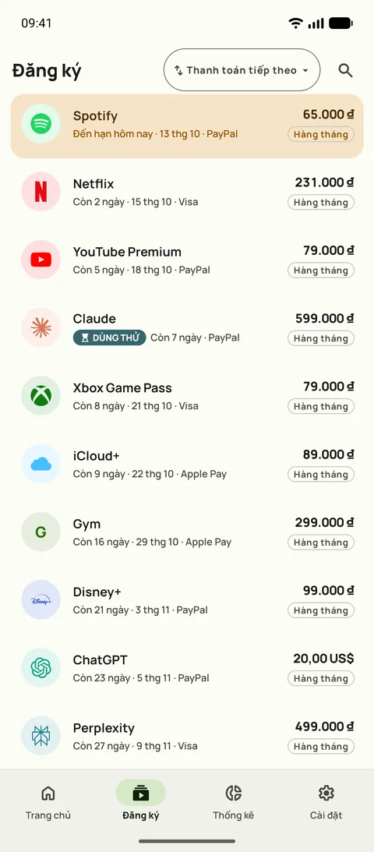The width and height of the screenshot is (374, 852).
Task: Tap the Disney+ logo icon
Action: (41, 600)
